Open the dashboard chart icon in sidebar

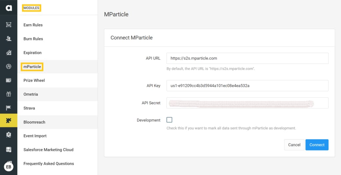click(x=9, y=25)
